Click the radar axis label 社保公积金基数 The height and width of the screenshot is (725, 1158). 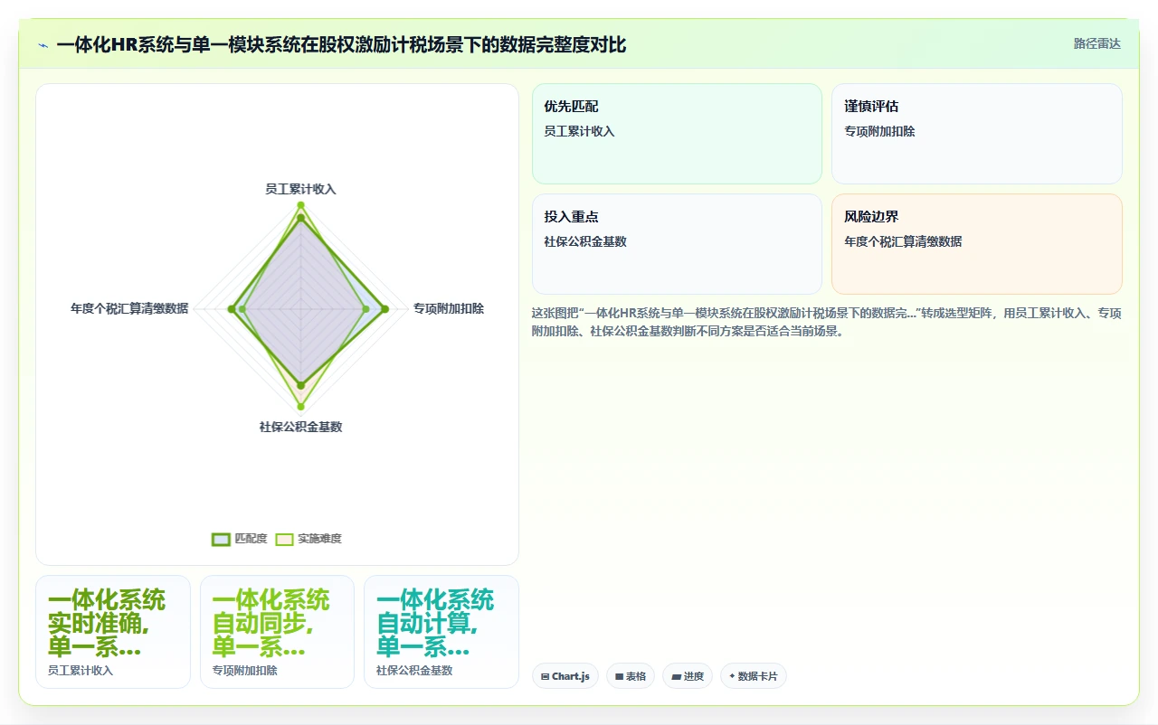point(300,427)
